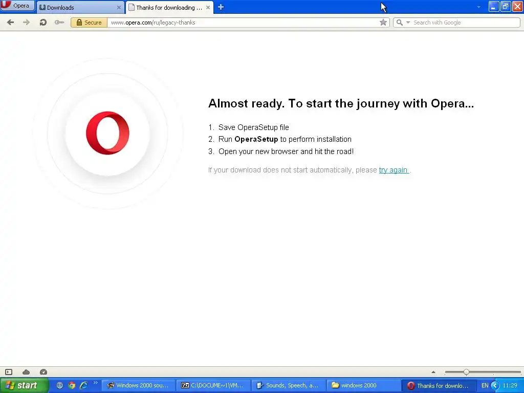Switch to the Downloads tab

pyautogui.click(x=80, y=7)
